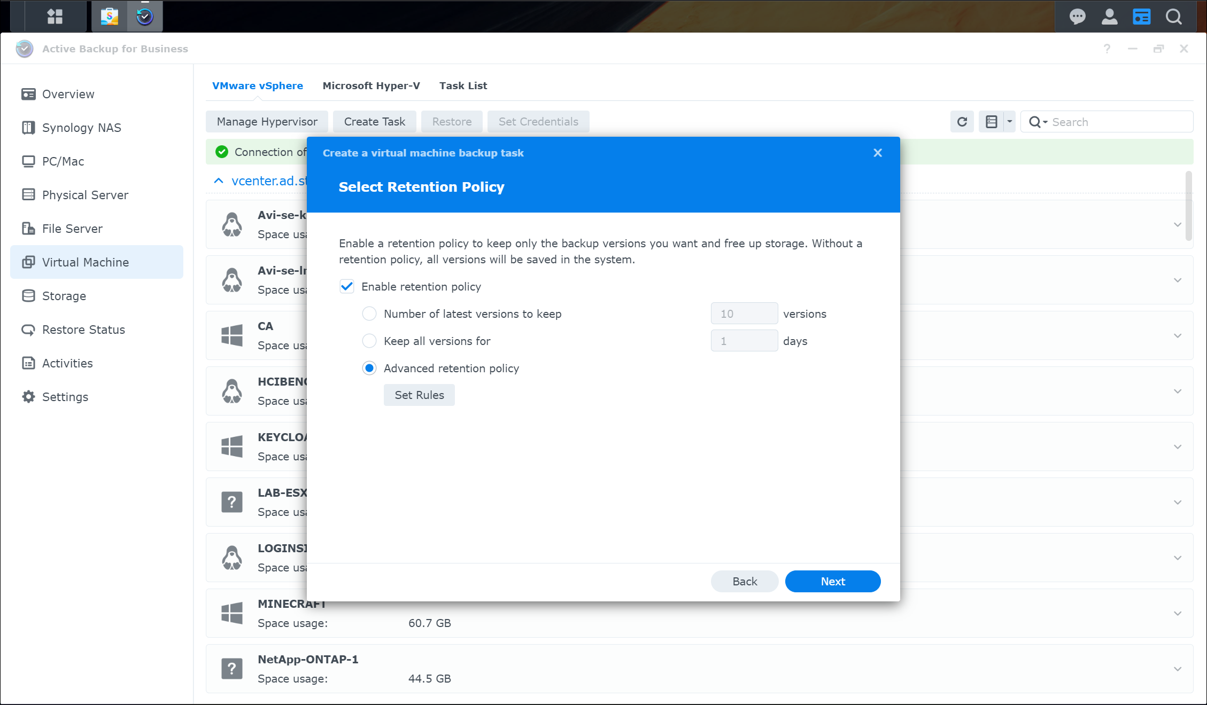Click the Set Rules button
Image resolution: width=1207 pixels, height=705 pixels.
click(419, 395)
